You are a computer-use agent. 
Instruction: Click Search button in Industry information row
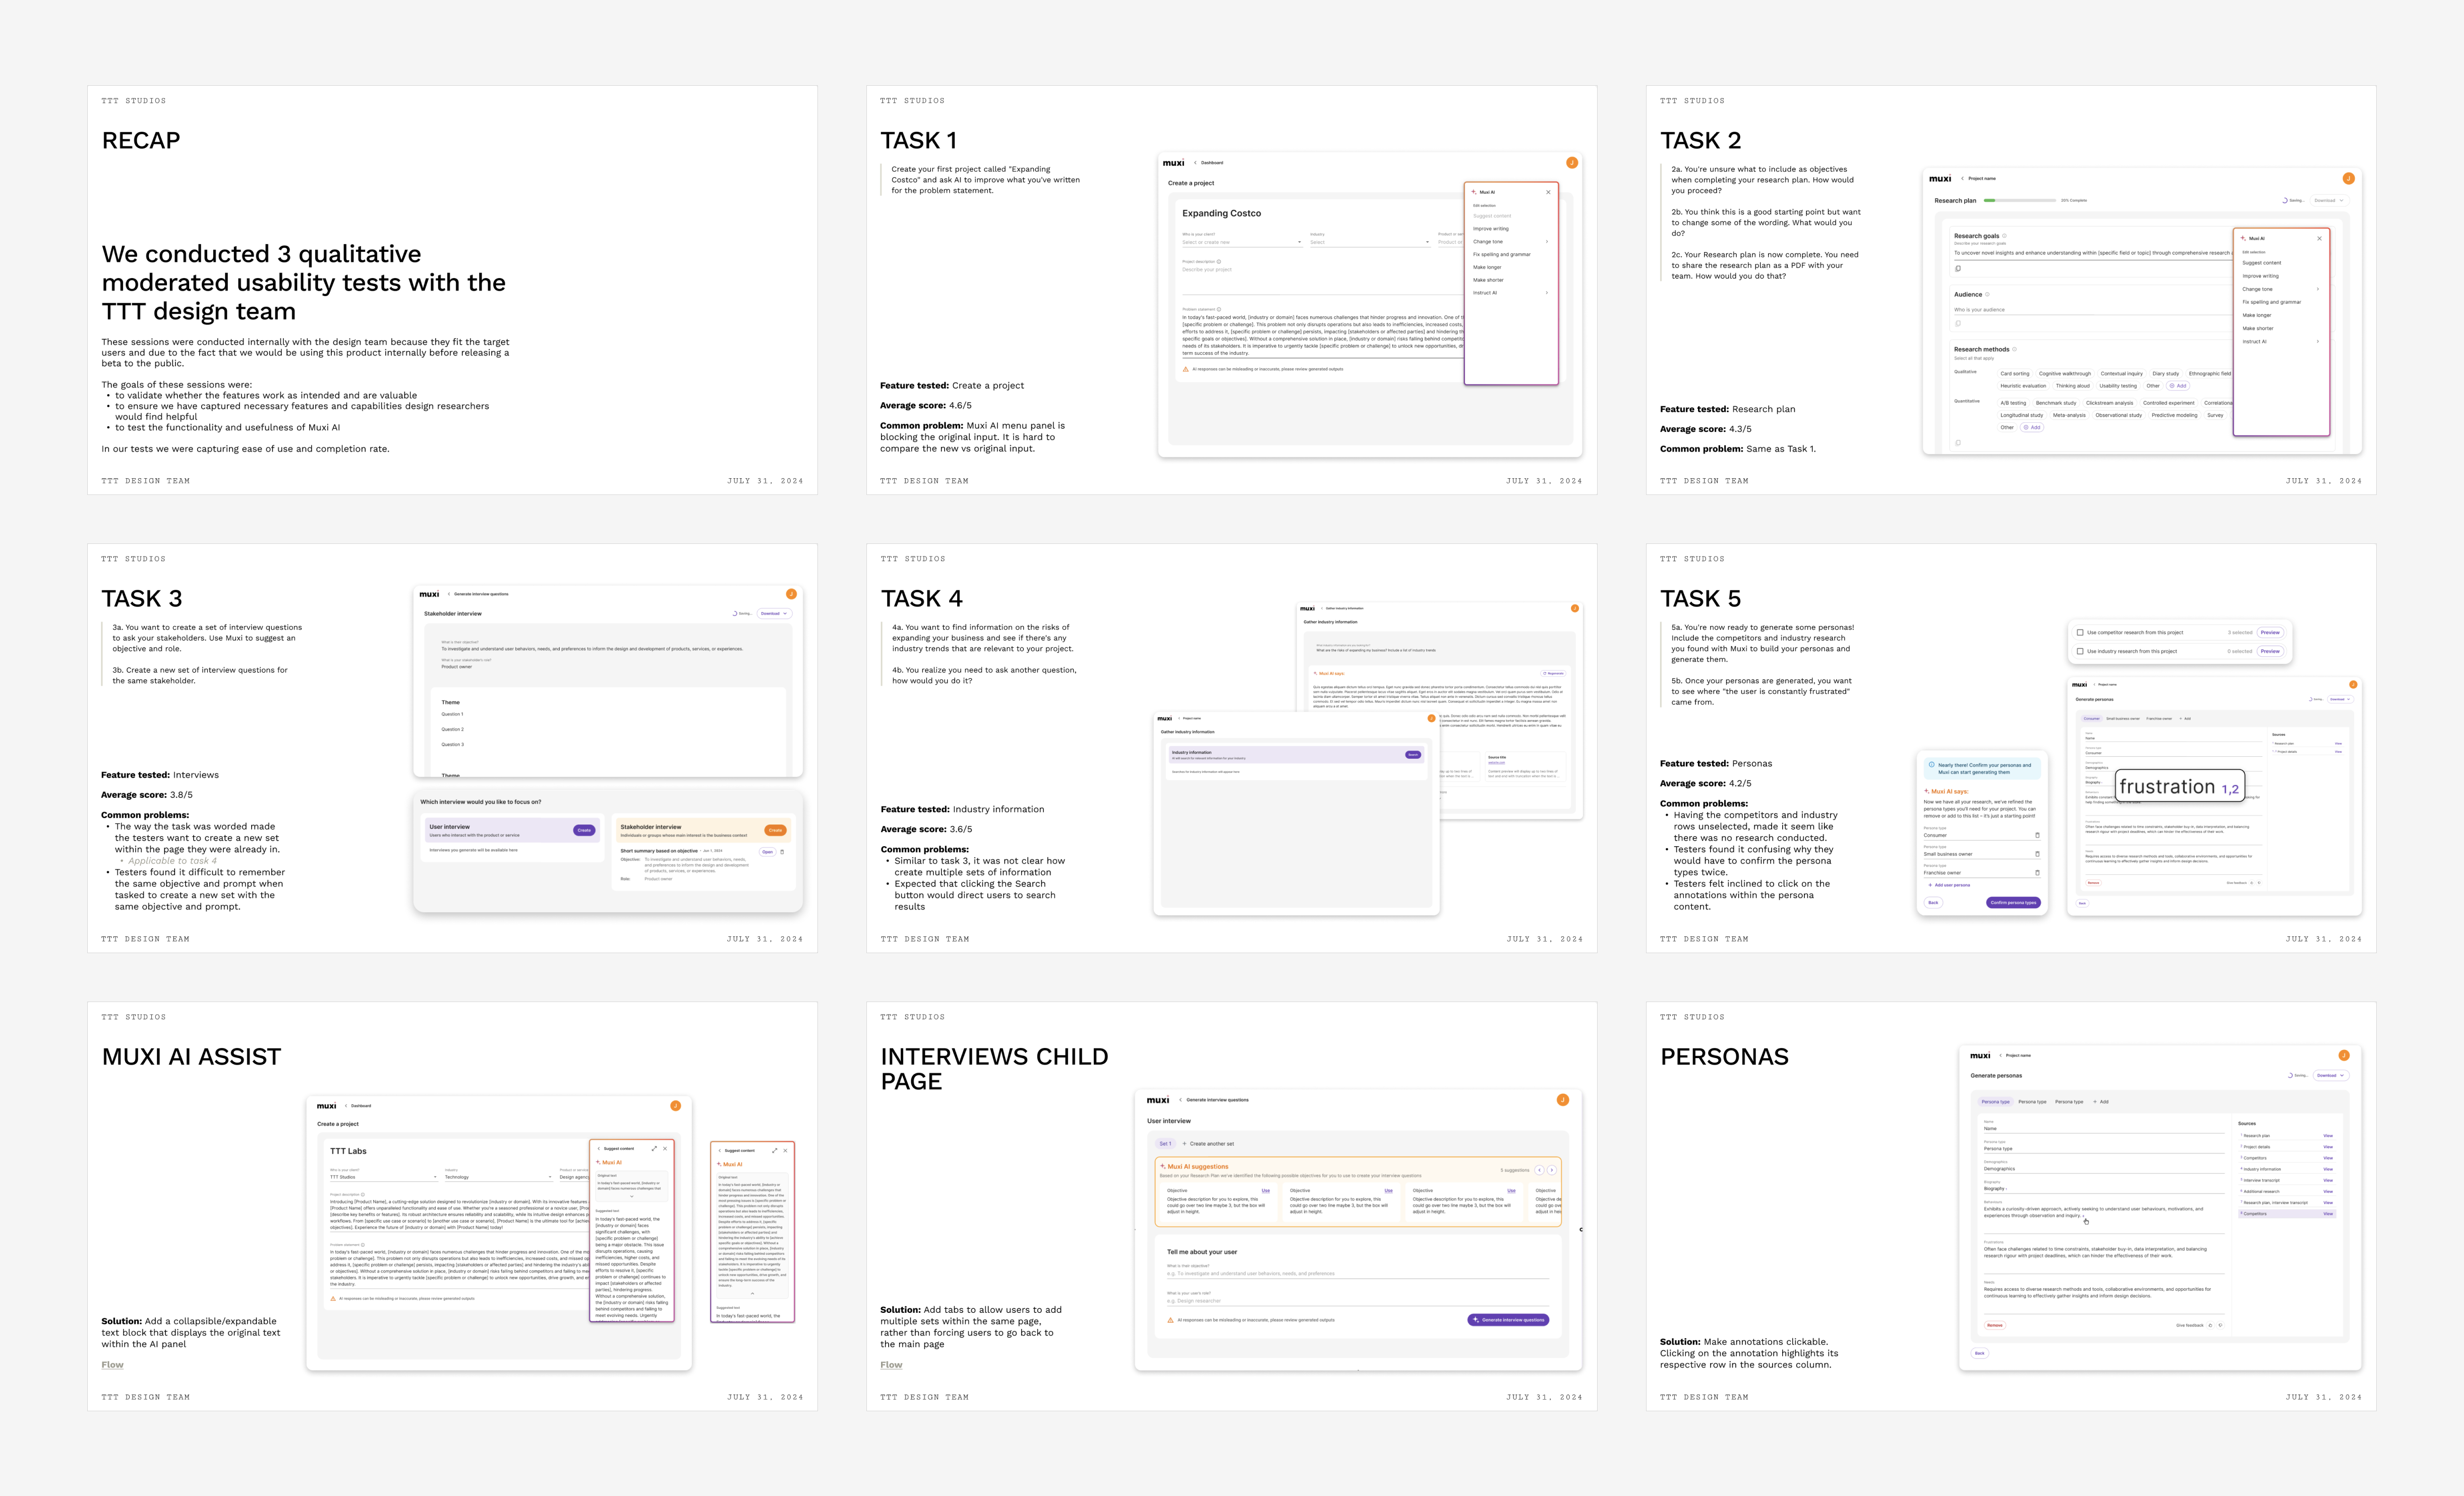(1412, 754)
